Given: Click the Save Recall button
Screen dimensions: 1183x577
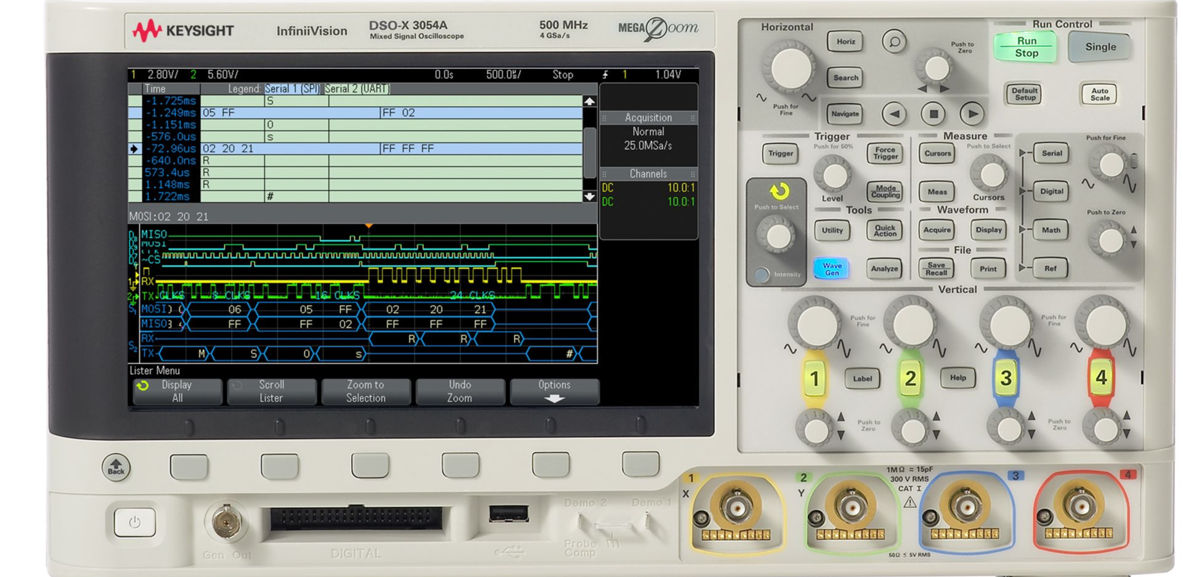Looking at the screenshot, I should pos(936,268).
